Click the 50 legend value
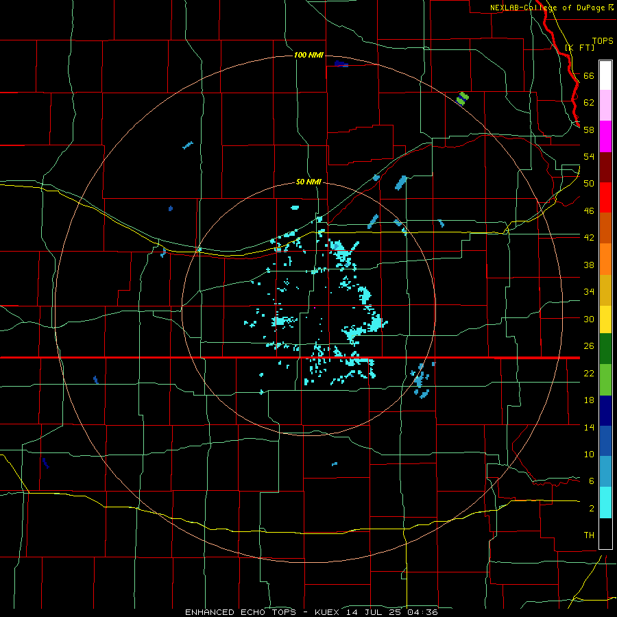617x617 pixels. pos(589,183)
